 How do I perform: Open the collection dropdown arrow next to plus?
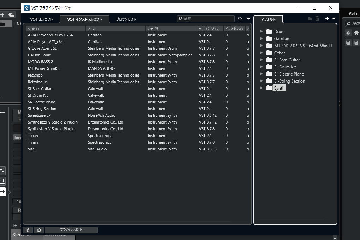(334, 19)
